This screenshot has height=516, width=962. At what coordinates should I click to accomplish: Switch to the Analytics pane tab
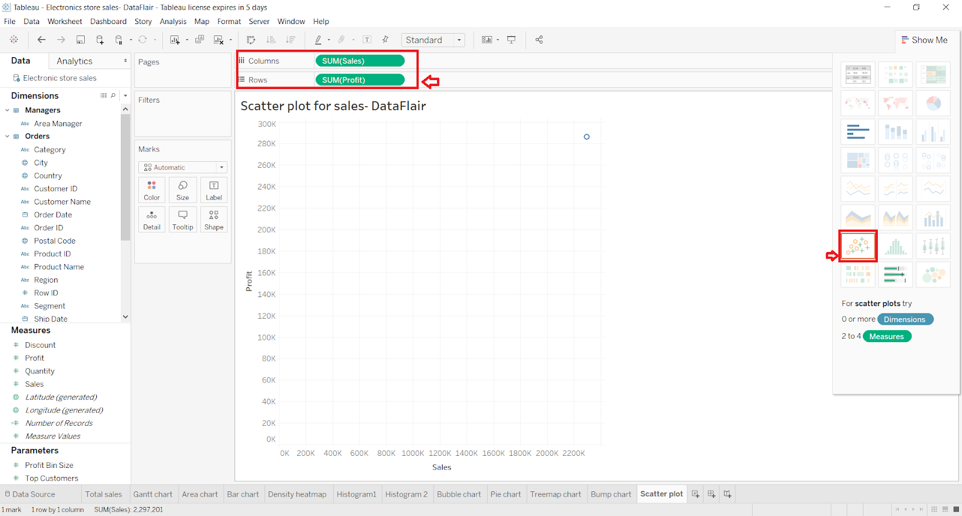(75, 61)
